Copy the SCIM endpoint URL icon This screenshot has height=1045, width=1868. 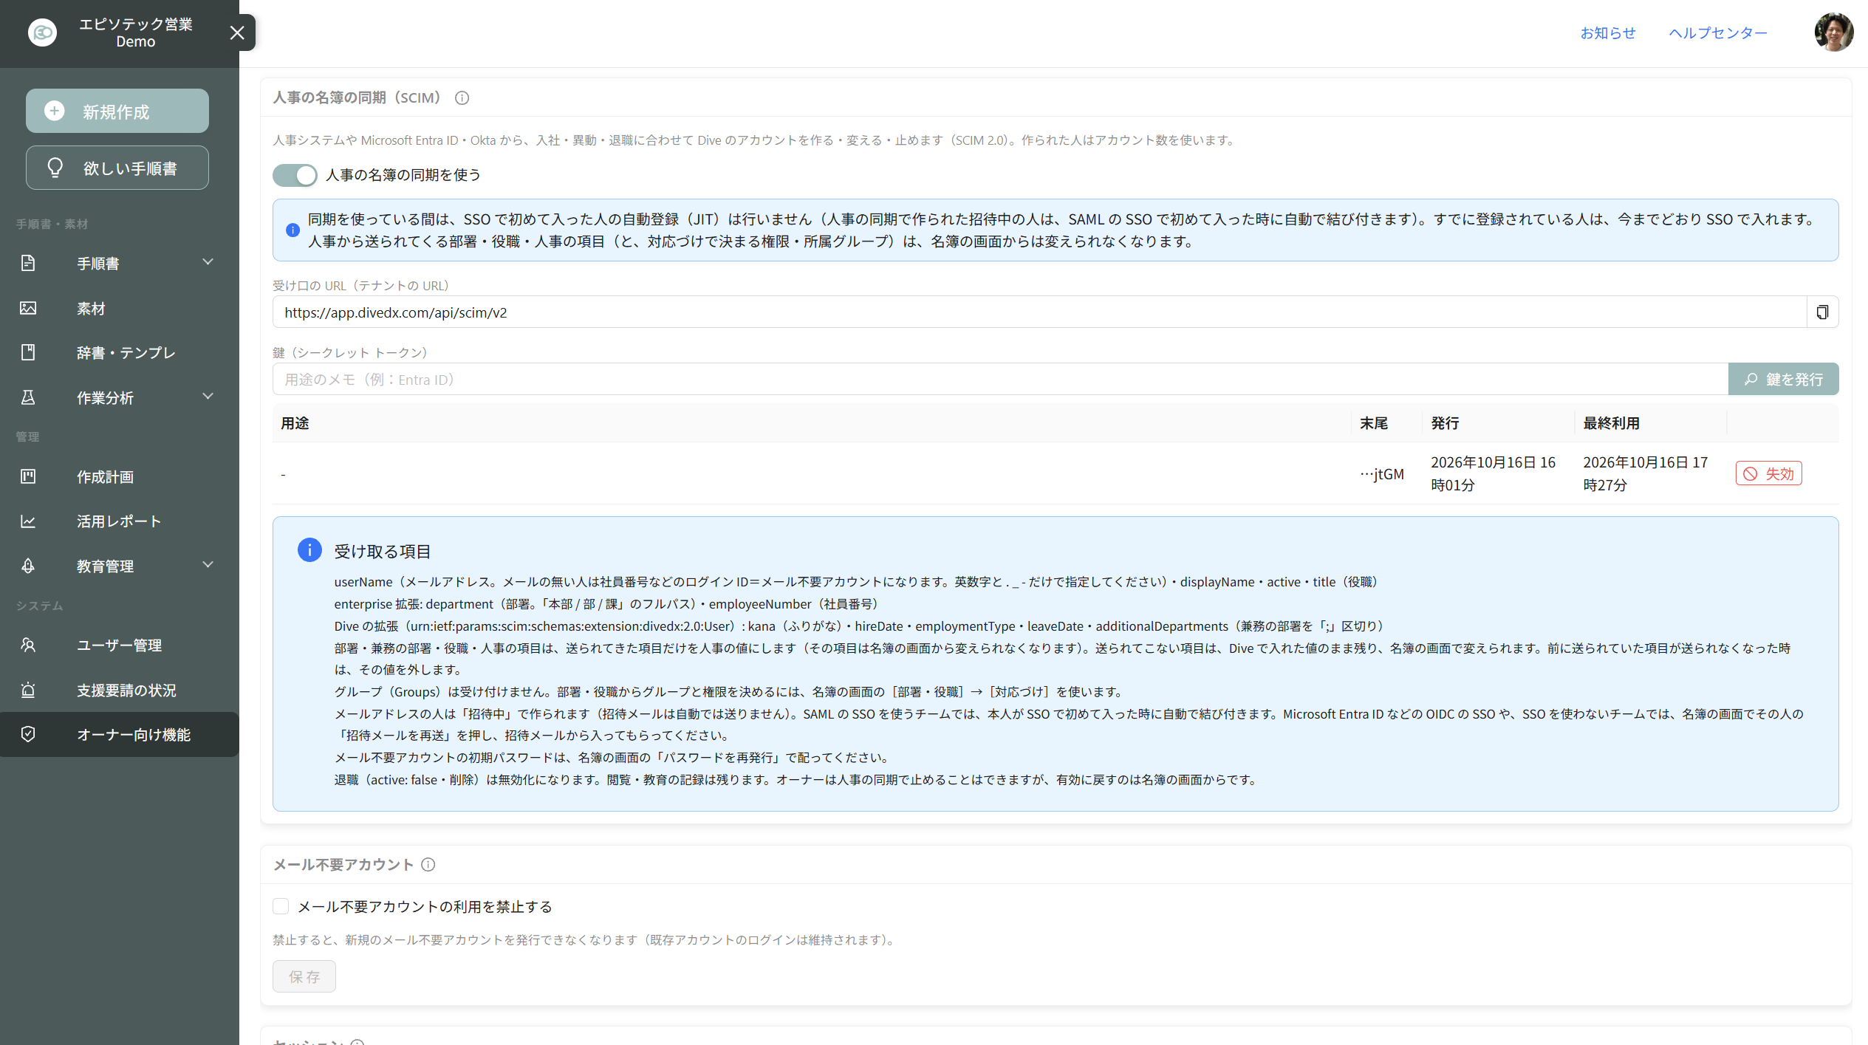pyautogui.click(x=1822, y=312)
